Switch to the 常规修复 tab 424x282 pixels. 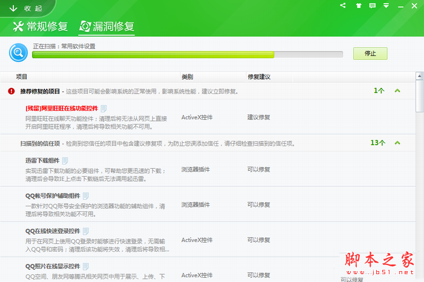coord(41,27)
